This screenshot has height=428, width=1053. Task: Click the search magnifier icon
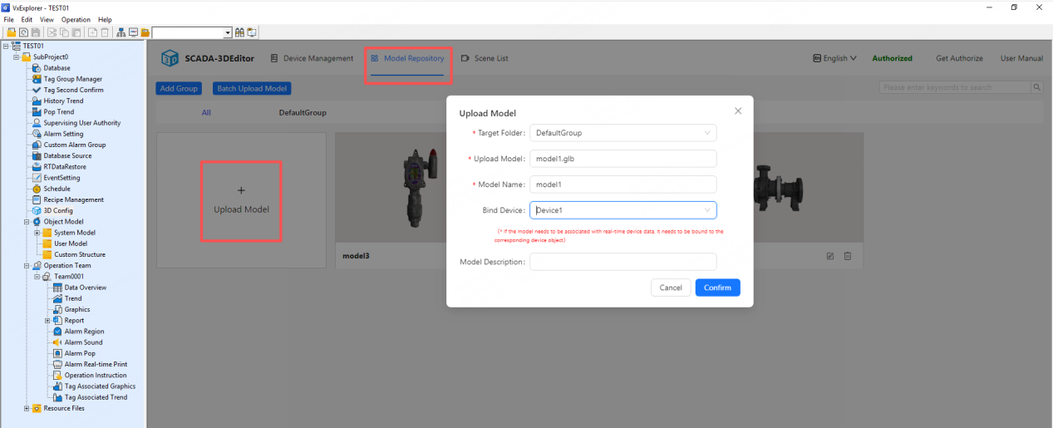click(x=1037, y=87)
